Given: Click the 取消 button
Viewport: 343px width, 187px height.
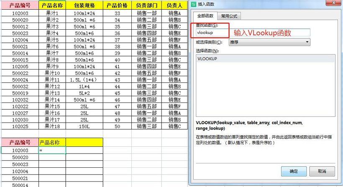Looking at the screenshot, I should point(322,171).
